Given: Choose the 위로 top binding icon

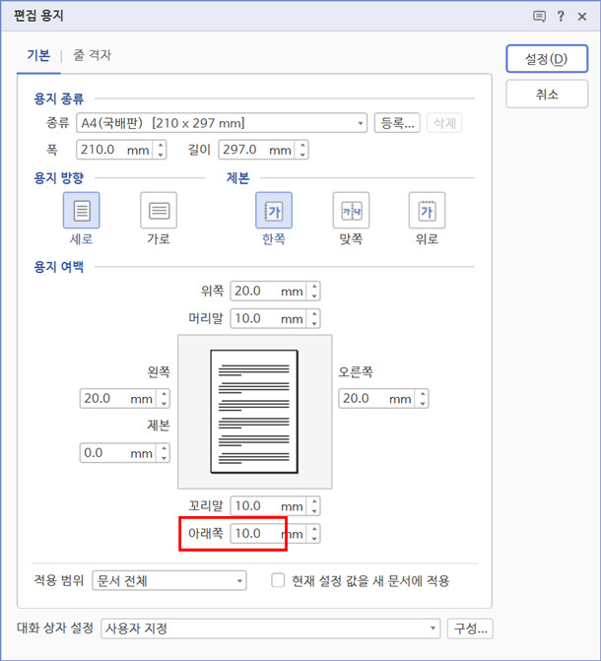Looking at the screenshot, I should (x=427, y=211).
